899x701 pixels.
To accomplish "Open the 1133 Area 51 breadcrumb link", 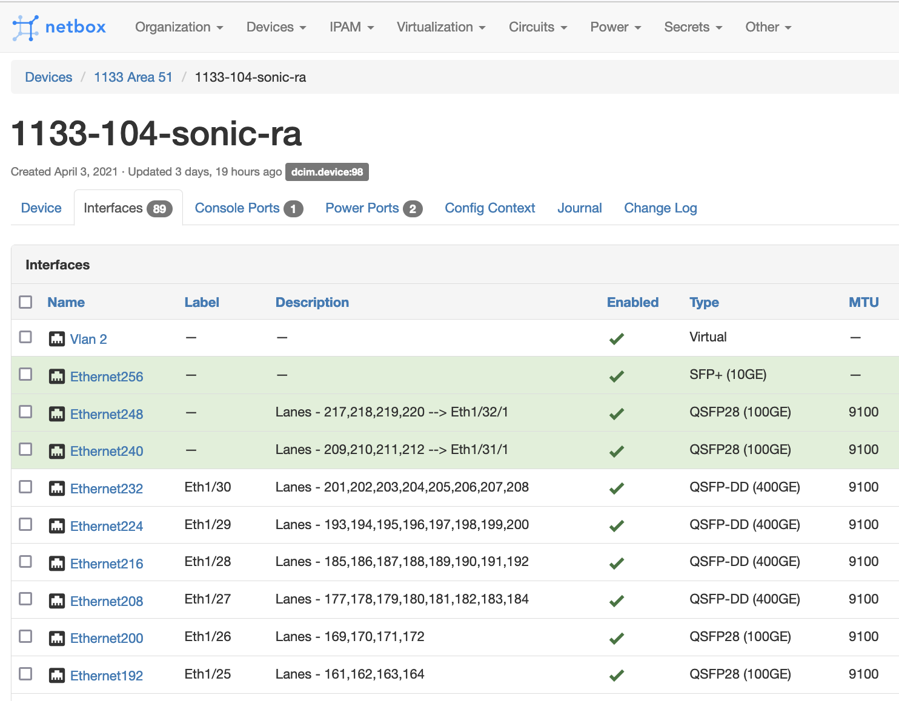I will [133, 77].
